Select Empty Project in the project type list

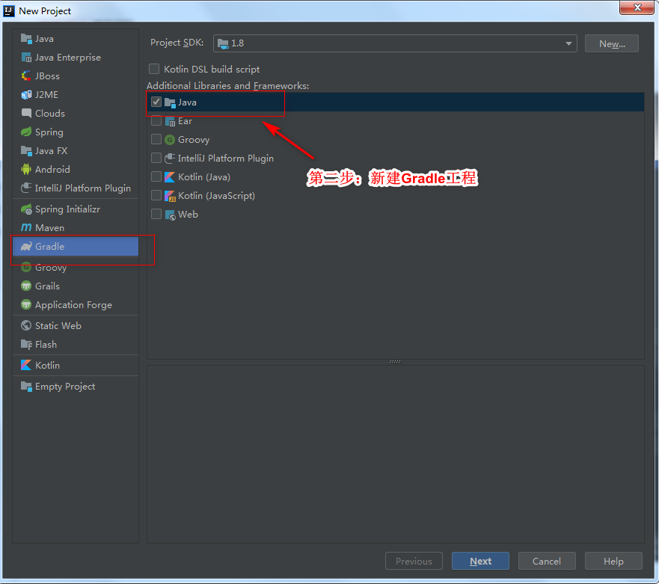pyautogui.click(x=76, y=387)
